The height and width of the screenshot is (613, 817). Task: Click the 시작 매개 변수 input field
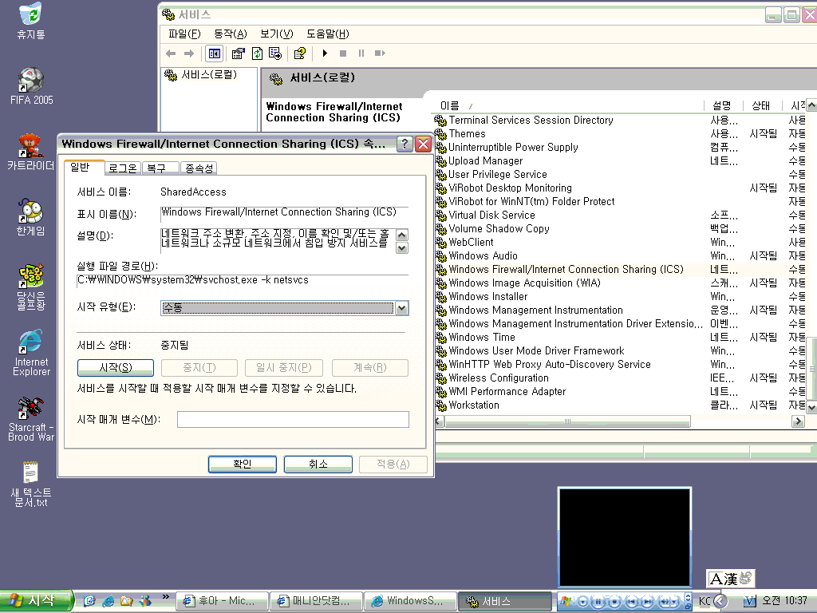pyautogui.click(x=293, y=420)
